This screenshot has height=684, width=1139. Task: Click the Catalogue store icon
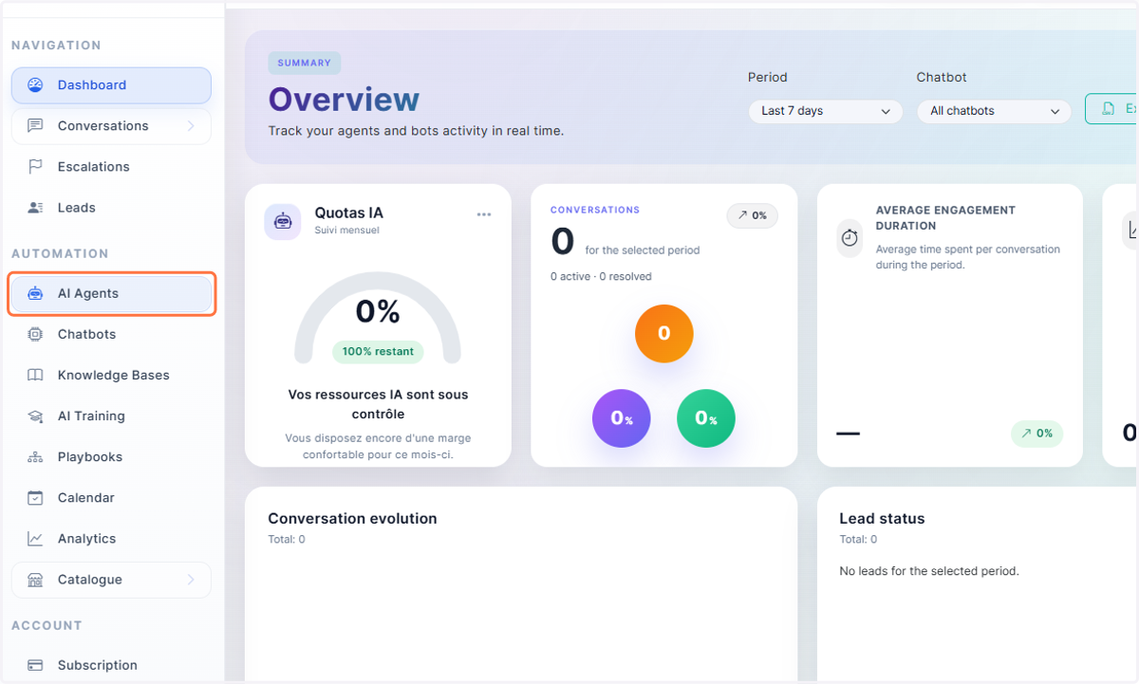[35, 579]
